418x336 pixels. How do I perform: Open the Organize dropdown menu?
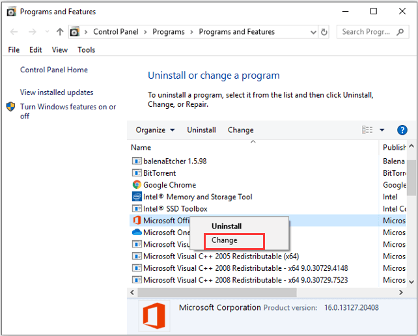(x=154, y=130)
